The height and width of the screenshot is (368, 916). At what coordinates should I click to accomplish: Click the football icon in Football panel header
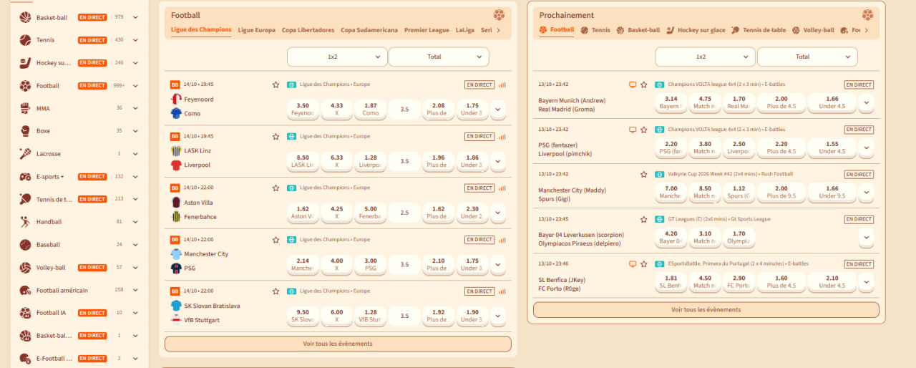pos(499,15)
